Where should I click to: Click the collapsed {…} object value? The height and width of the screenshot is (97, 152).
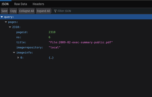[51, 58]
